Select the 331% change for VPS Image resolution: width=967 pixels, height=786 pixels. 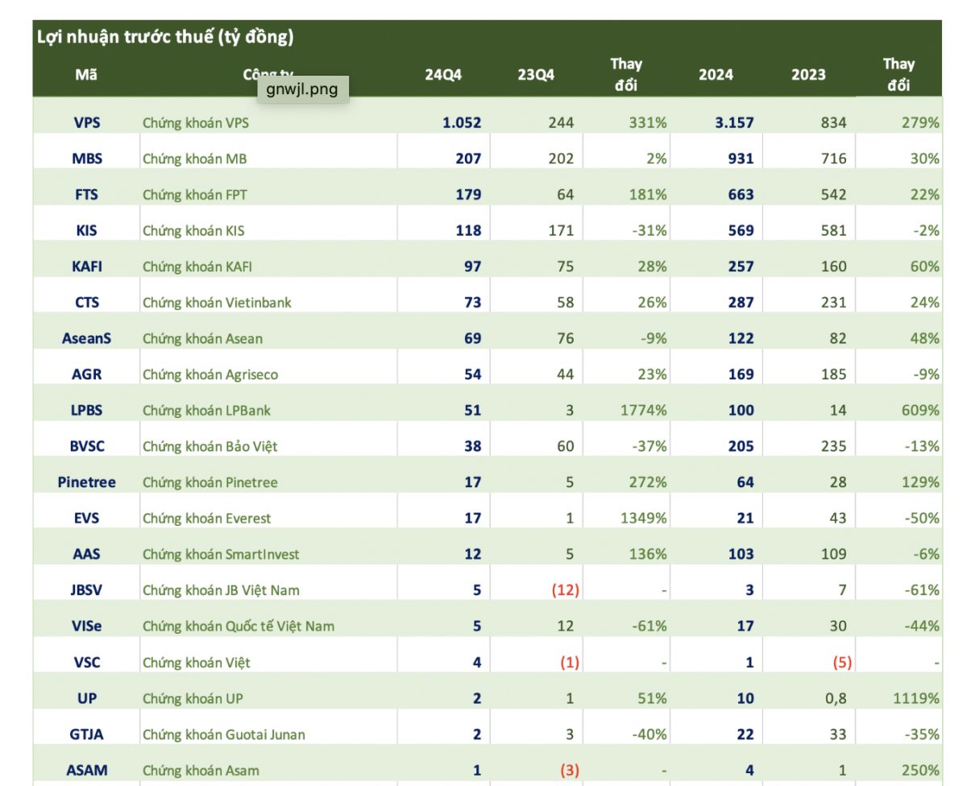click(x=649, y=123)
